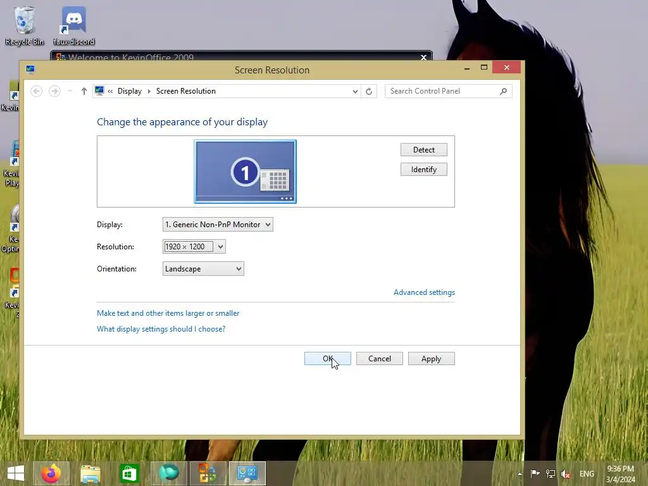
Task: Switch to KevinOffice taskbar app
Action: click(208, 473)
